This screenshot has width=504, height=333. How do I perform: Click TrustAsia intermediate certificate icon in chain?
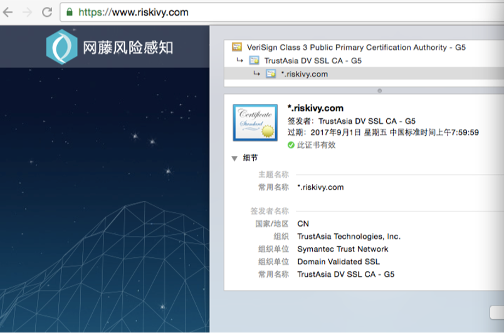tap(254, 61)
